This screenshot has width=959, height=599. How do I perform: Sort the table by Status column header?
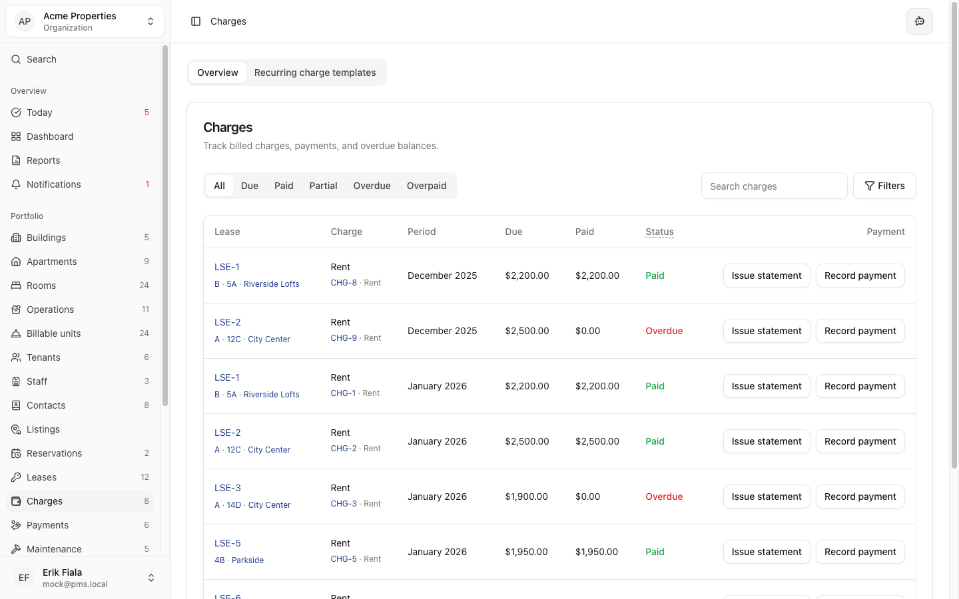(x=659, y=232)
